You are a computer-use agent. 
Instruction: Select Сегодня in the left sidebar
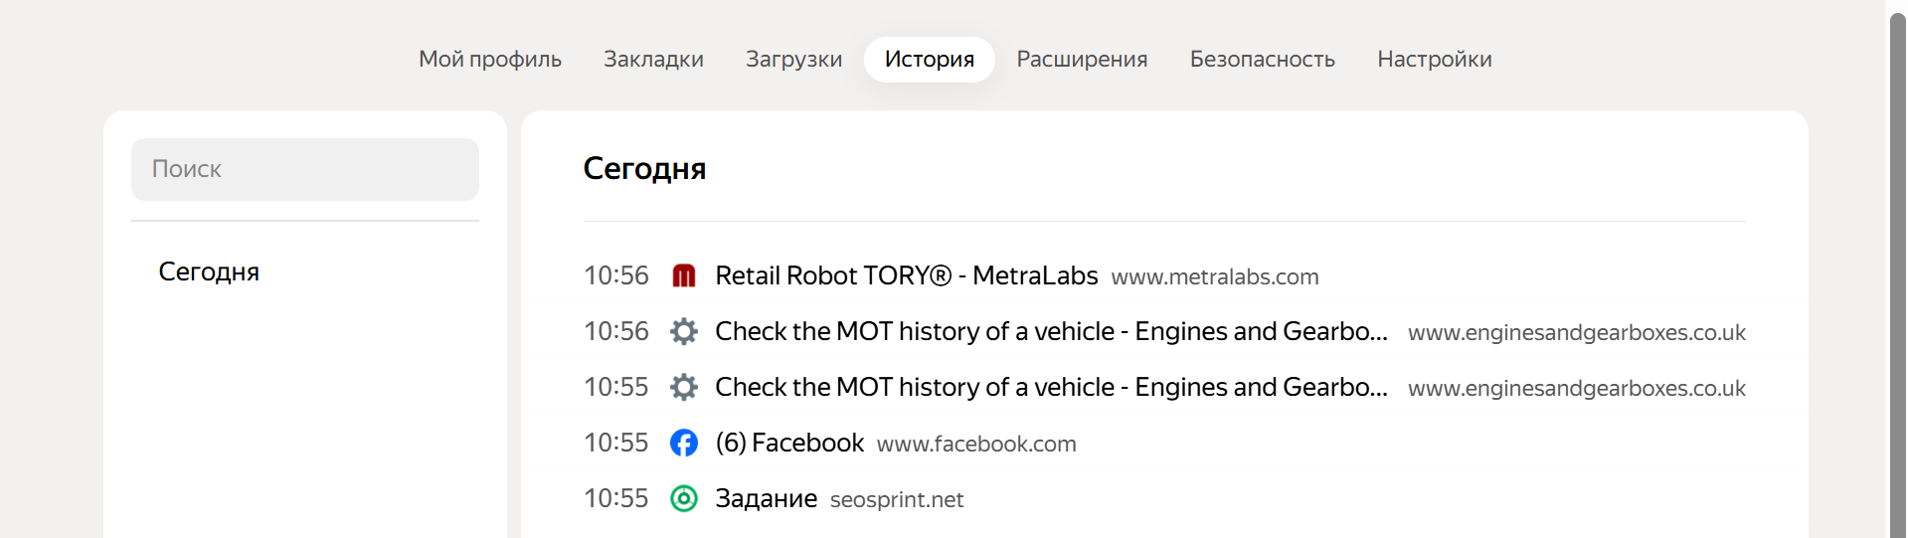209,271
